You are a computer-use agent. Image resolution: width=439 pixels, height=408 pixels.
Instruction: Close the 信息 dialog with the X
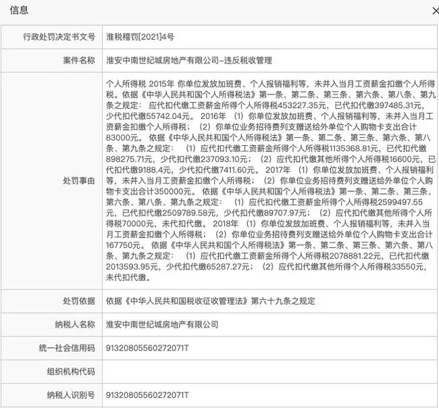point(436,11)
